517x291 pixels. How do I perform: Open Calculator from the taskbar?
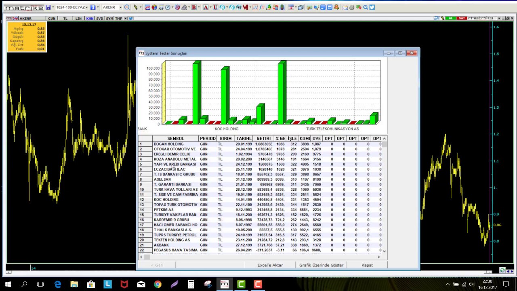click(191, 284)
